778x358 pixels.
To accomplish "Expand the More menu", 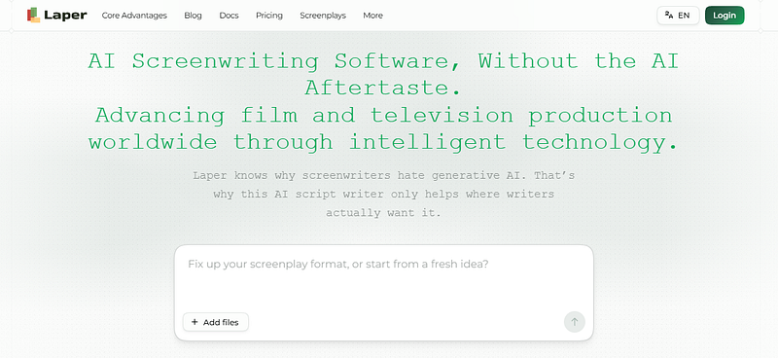I will click(x=372, y=16).
